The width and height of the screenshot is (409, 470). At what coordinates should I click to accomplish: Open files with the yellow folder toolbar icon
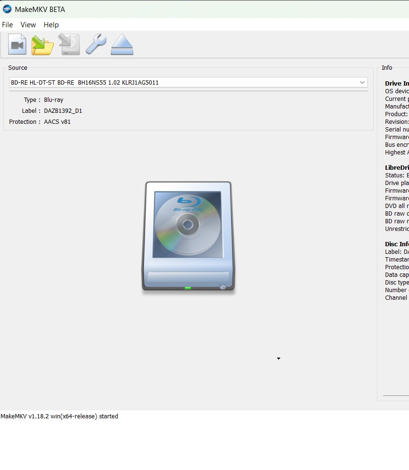click(42, 44)
